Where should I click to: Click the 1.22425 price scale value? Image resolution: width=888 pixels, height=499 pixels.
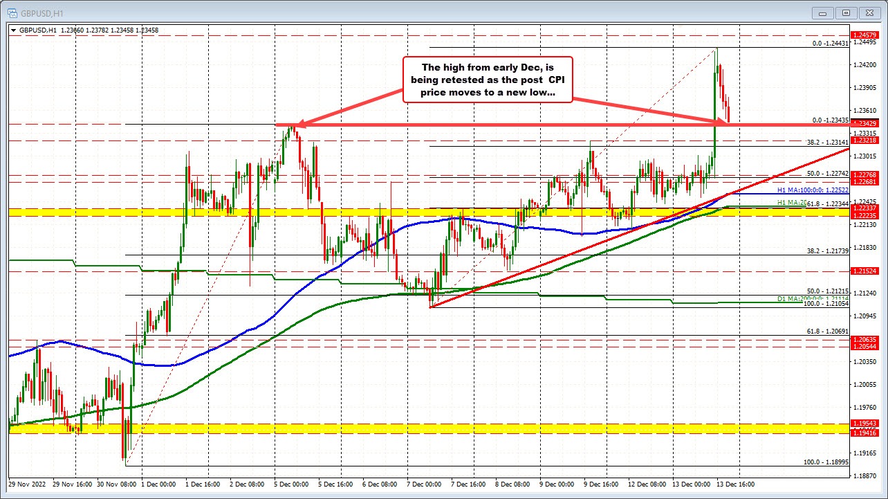coord(865,201)
